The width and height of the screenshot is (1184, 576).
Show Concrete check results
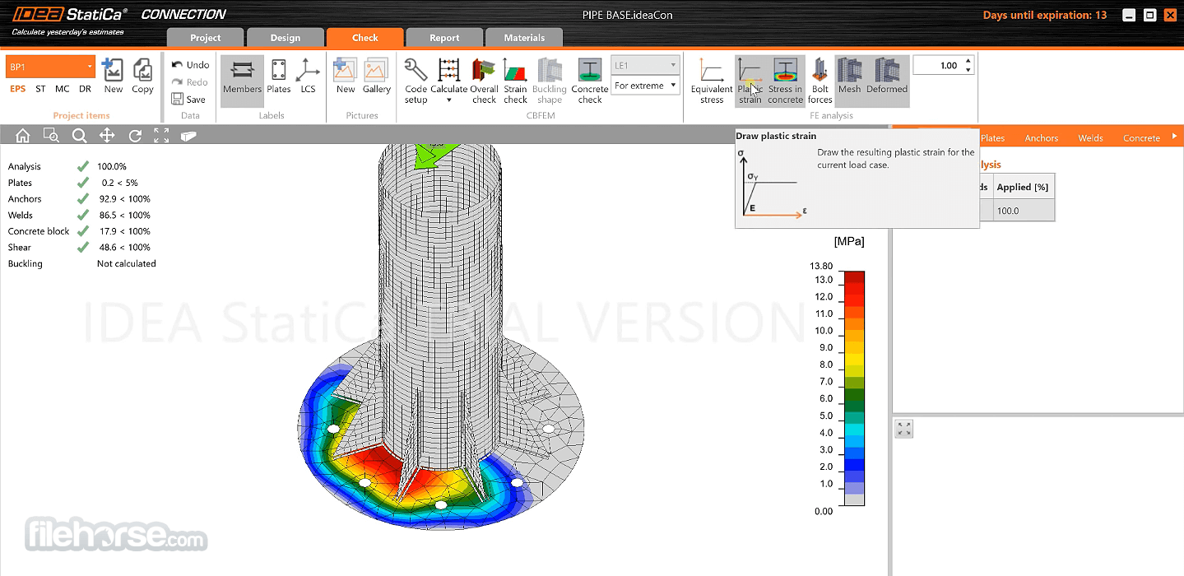click(590, 81)
